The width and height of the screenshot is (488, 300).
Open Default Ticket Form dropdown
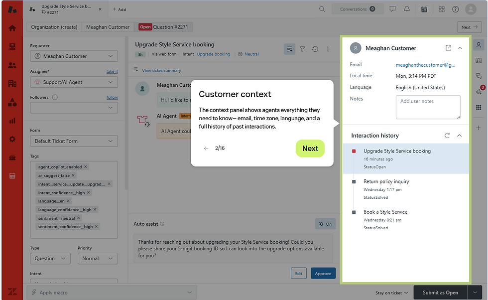click(x=74, y=141)
